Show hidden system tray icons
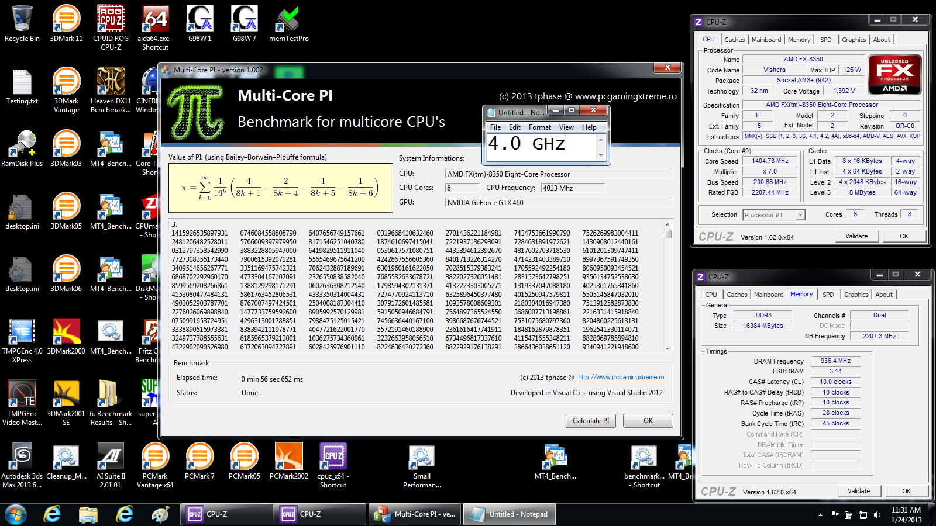 820,515
